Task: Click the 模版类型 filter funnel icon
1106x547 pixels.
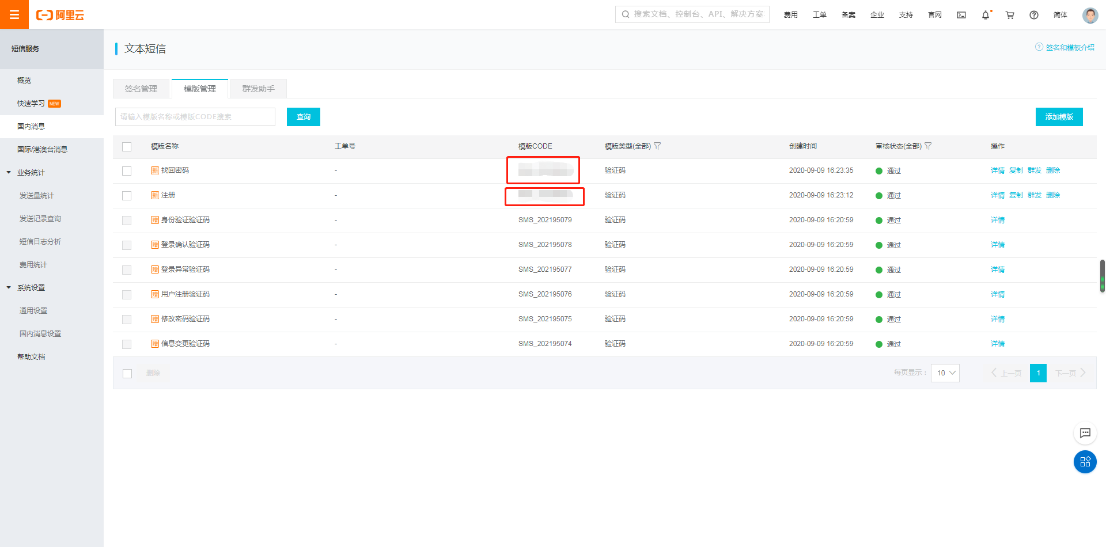Action: [657, 146]
